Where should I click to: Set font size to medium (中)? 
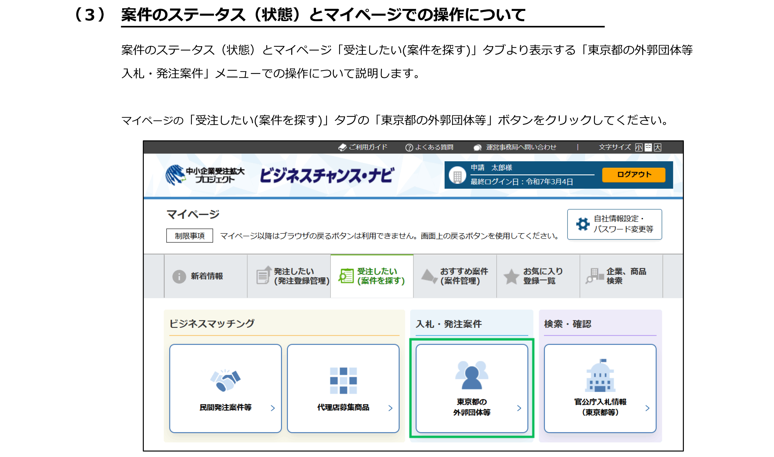click(648, 147)
